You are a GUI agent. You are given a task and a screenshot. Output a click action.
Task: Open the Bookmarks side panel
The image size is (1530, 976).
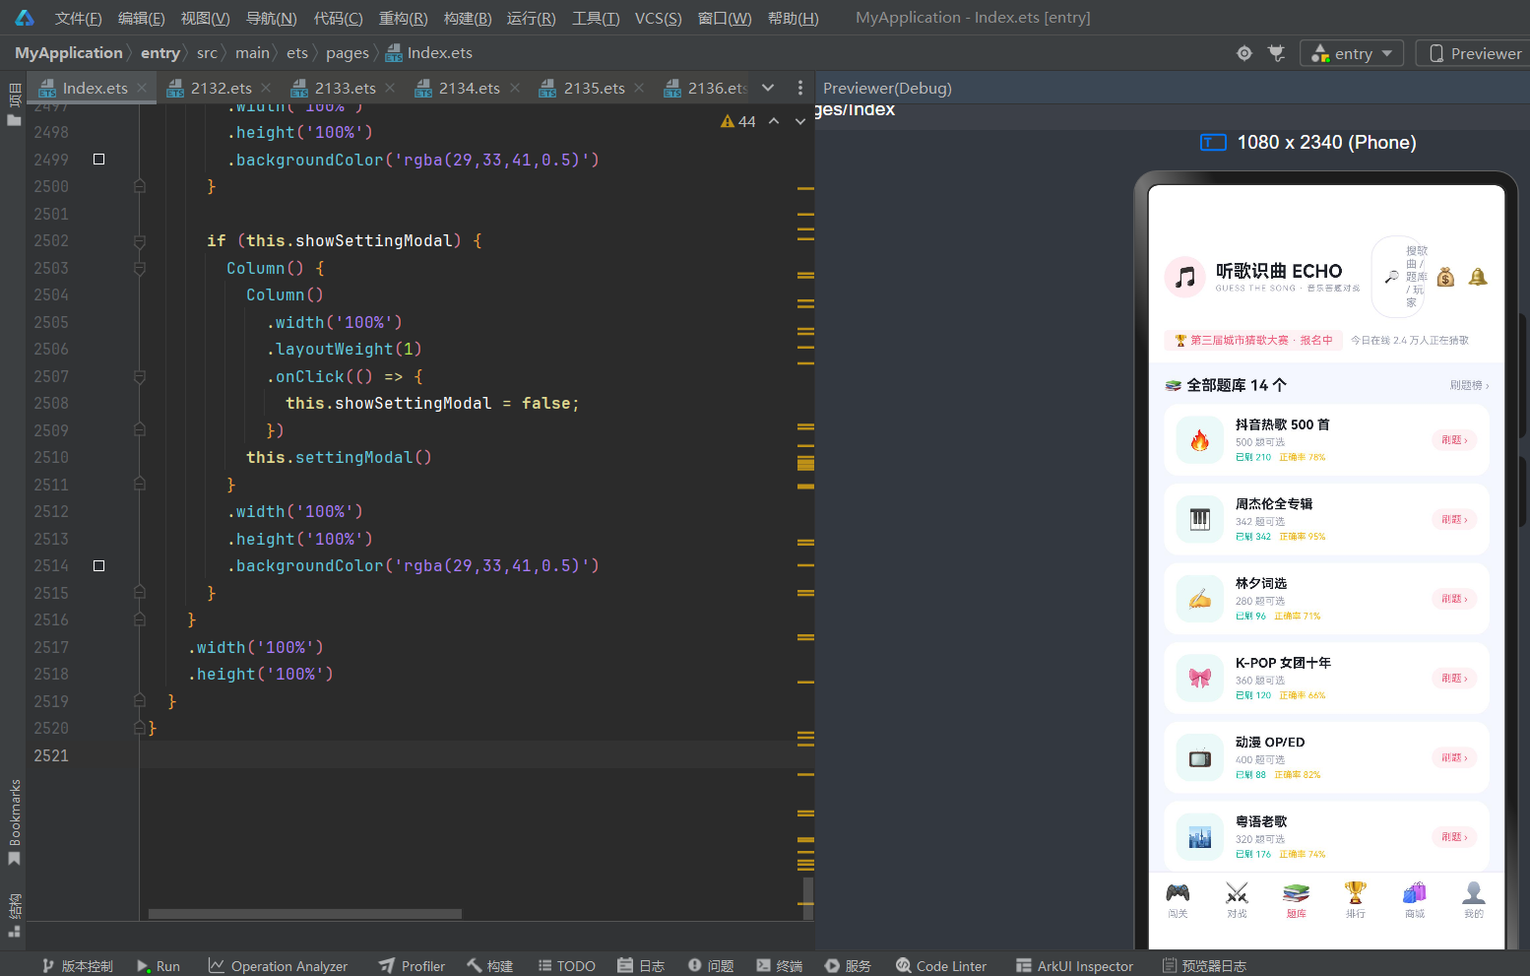click(14, 822)
